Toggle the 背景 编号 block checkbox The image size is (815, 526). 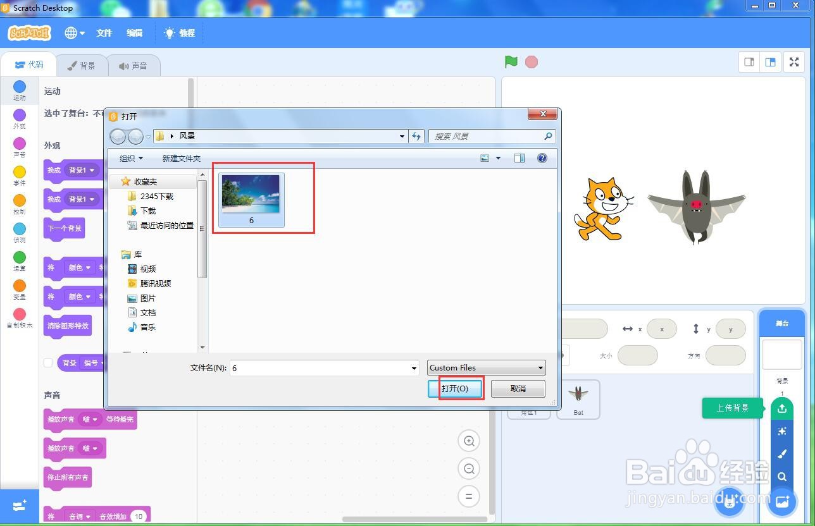click(47, 363)
